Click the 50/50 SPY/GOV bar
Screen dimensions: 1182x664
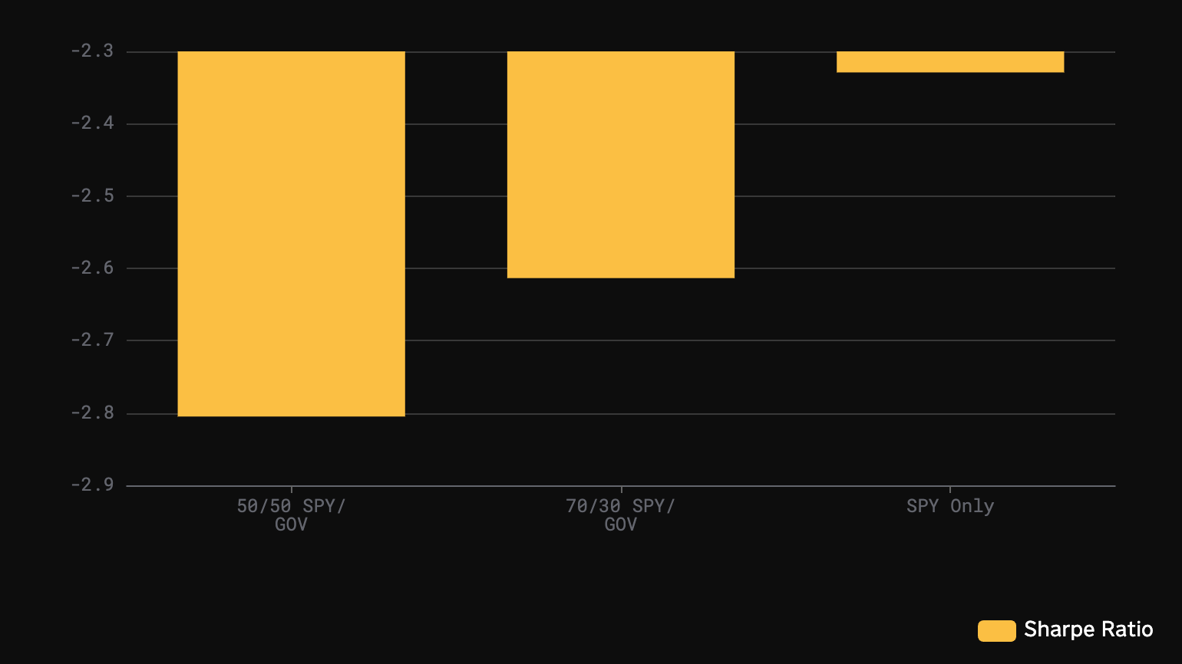291,234
